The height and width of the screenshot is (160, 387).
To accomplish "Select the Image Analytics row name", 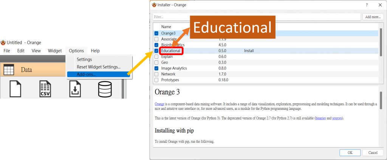I will click(x=174, y=68).
